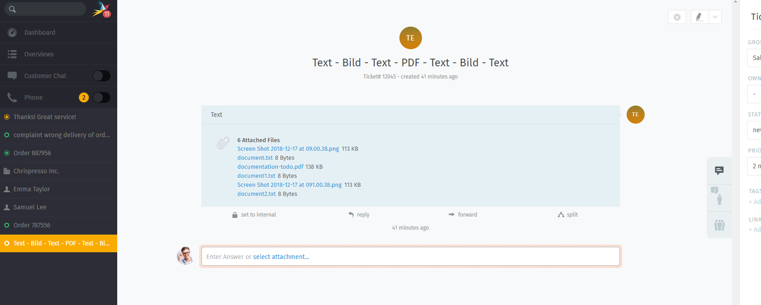The width and height of the screenshot is (761, 305).
Task: Click the agent avatar next to reply box
Action: 185,255
